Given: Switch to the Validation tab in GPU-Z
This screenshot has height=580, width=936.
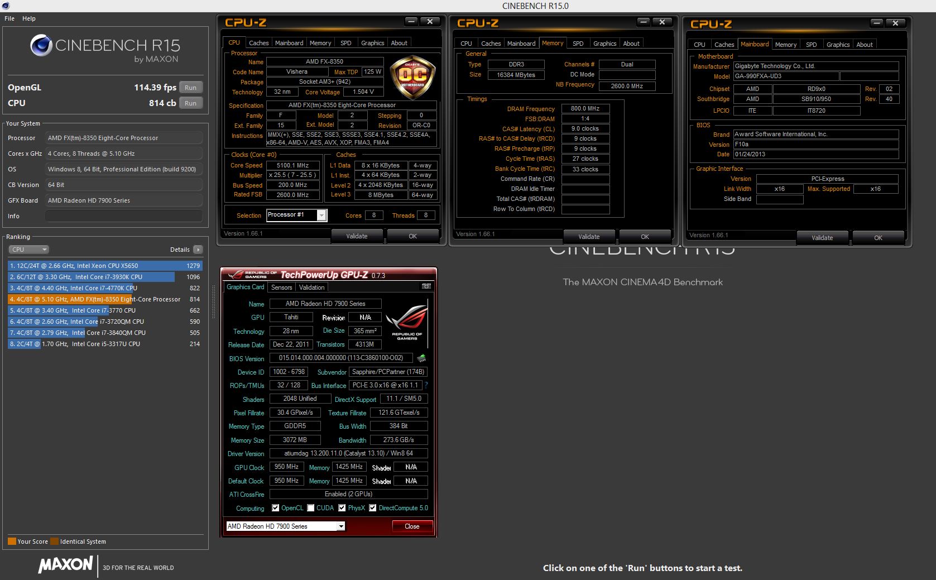Looking at the screenshot, I should click(x=311, y=287).
